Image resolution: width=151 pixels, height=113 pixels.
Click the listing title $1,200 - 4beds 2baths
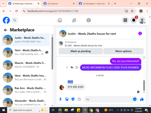[83, 46]
